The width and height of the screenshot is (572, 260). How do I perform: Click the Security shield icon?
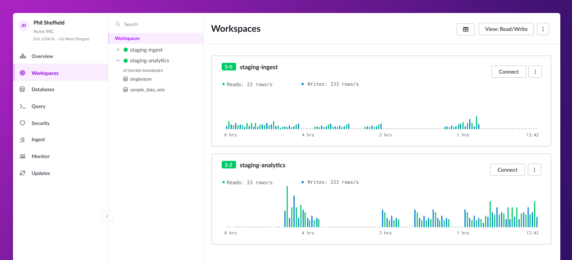(x=22, y=123)
